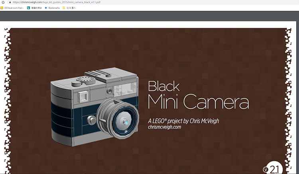The width and height of the screenshot is (299, 174).
Task: Open the Bing bookmark with the blue-green icon
Action: point(34,8)
